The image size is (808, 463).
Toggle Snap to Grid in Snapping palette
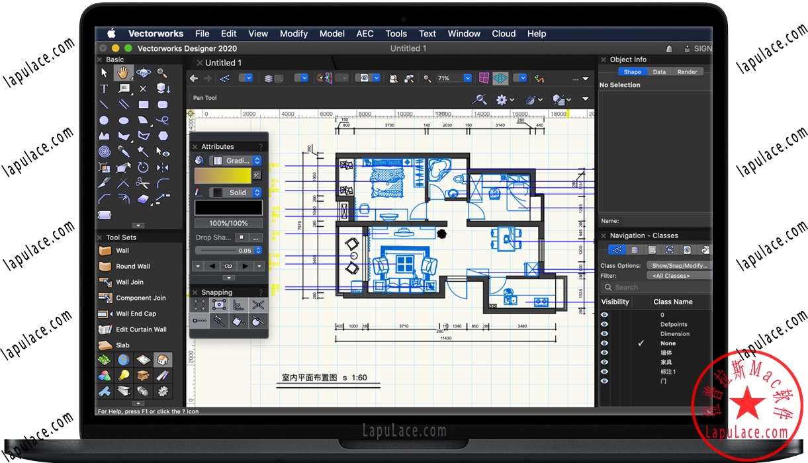(200, 305)
